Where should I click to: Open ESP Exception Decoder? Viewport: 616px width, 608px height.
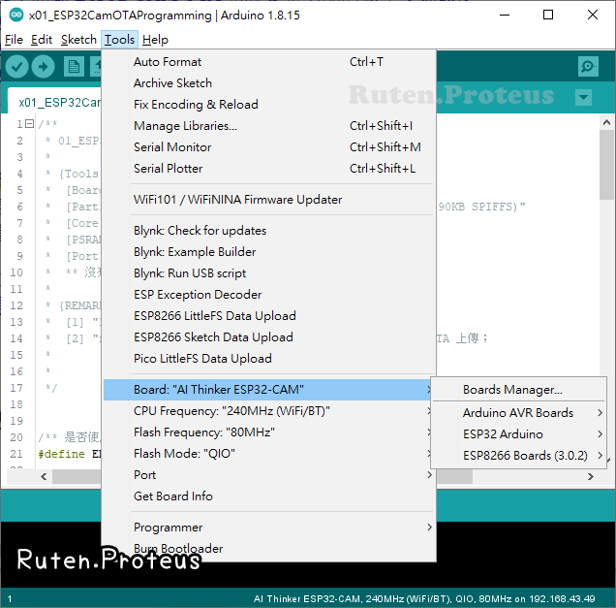pyautogui.click(x=269, y=295)
